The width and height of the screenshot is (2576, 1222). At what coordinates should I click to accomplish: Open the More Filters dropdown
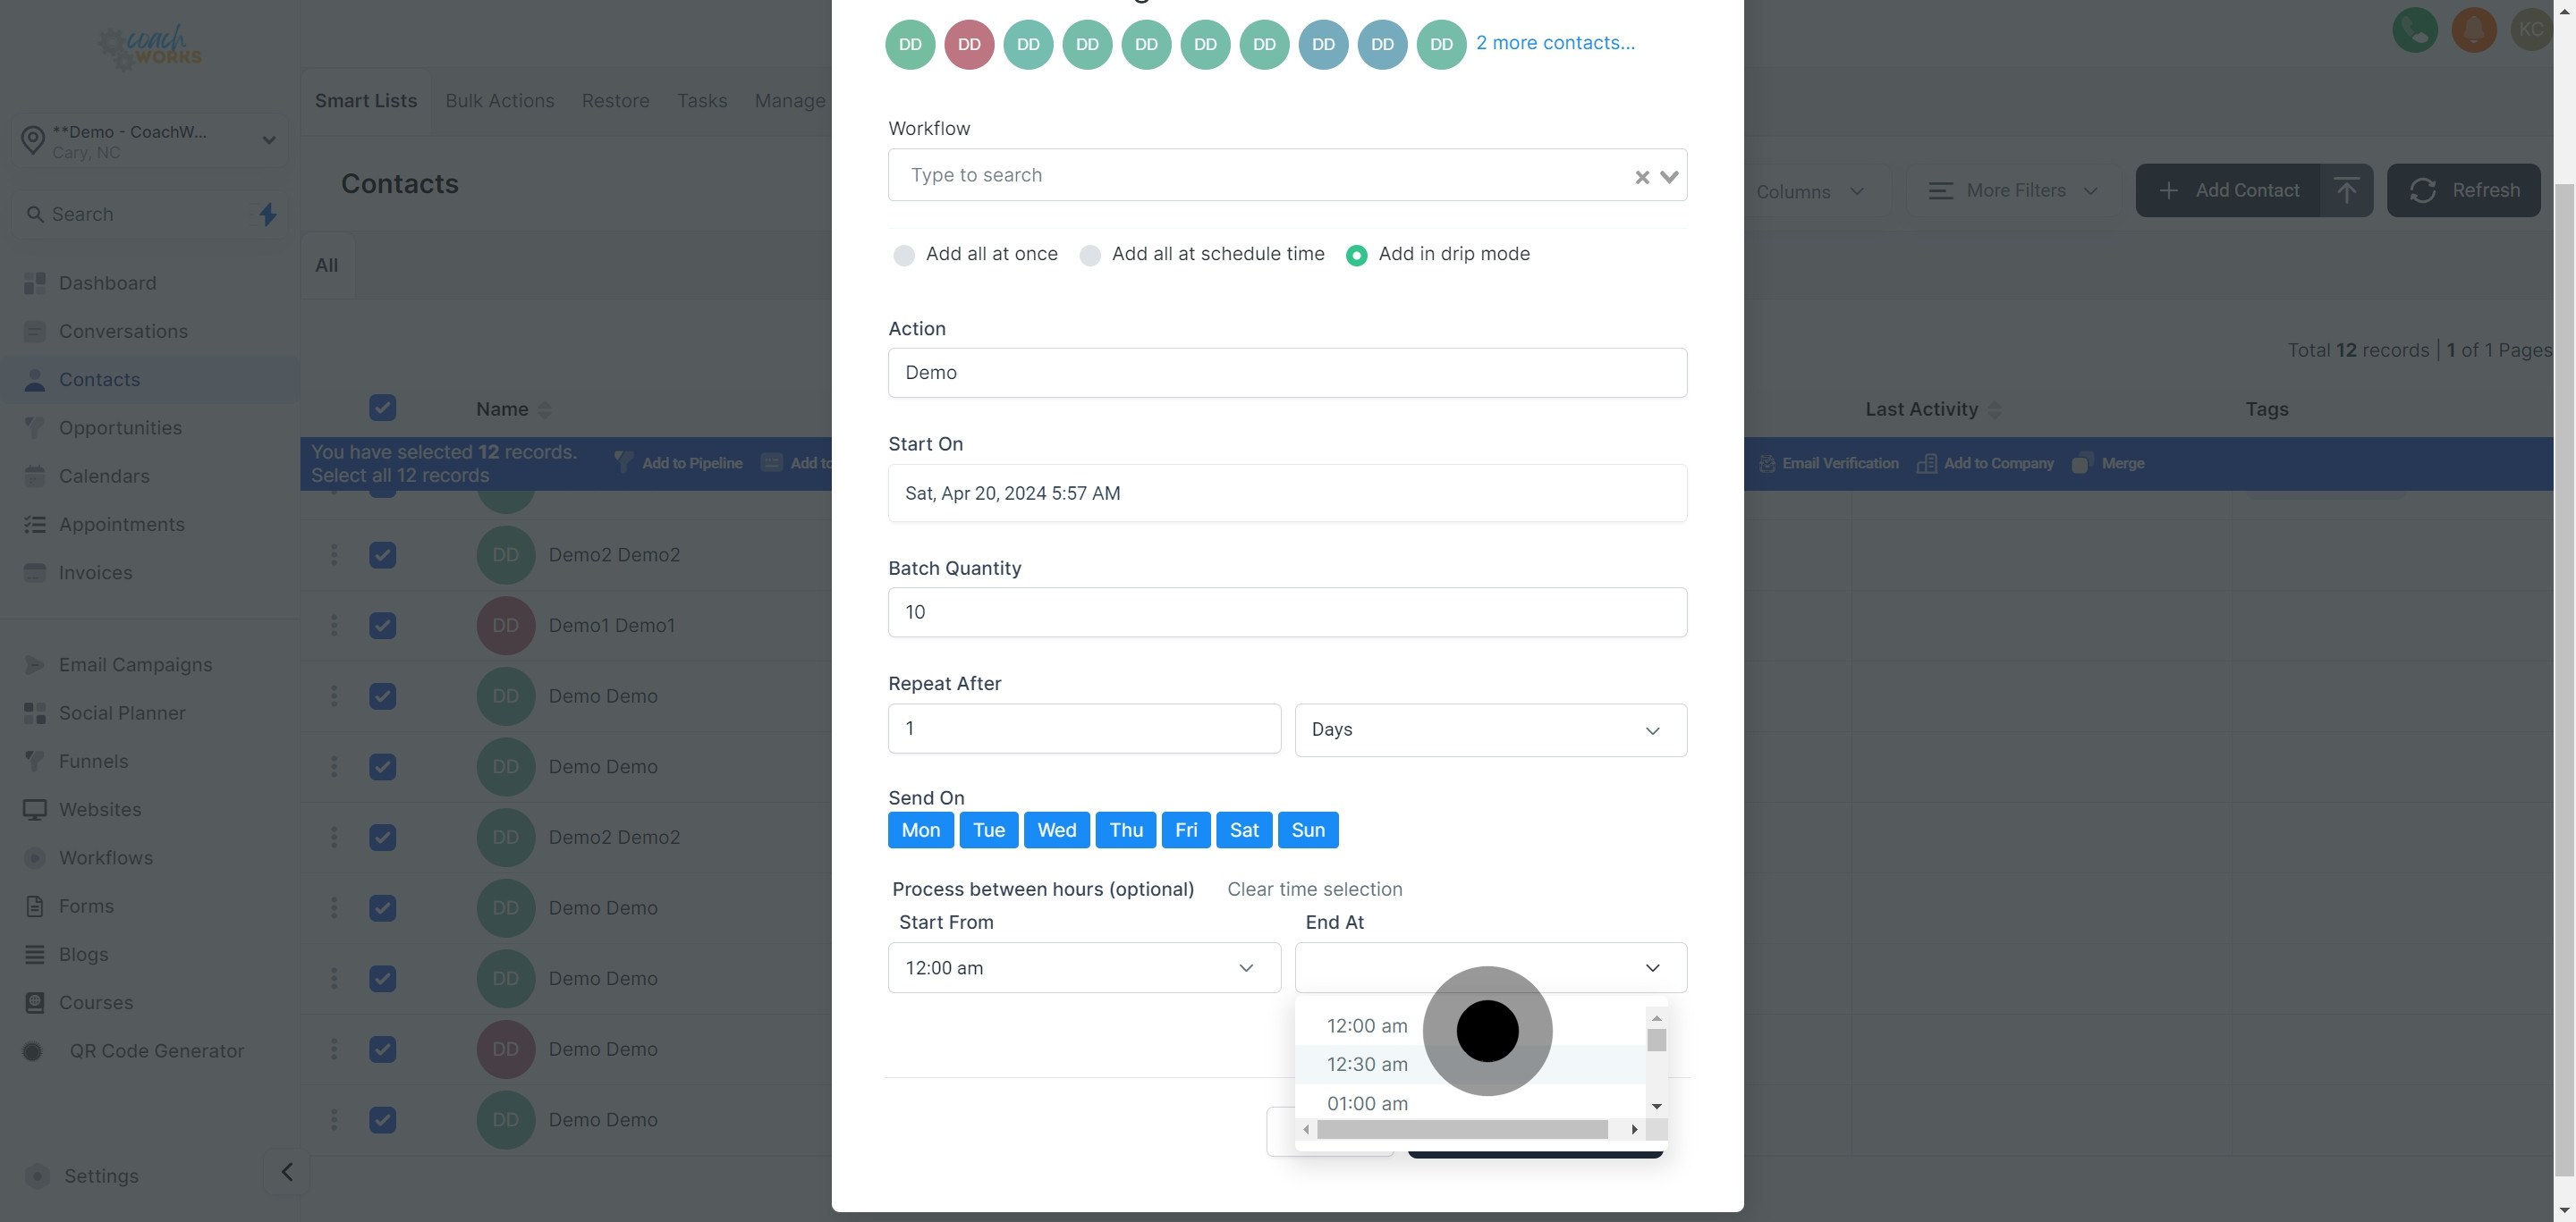click(x=2013, y=190)
